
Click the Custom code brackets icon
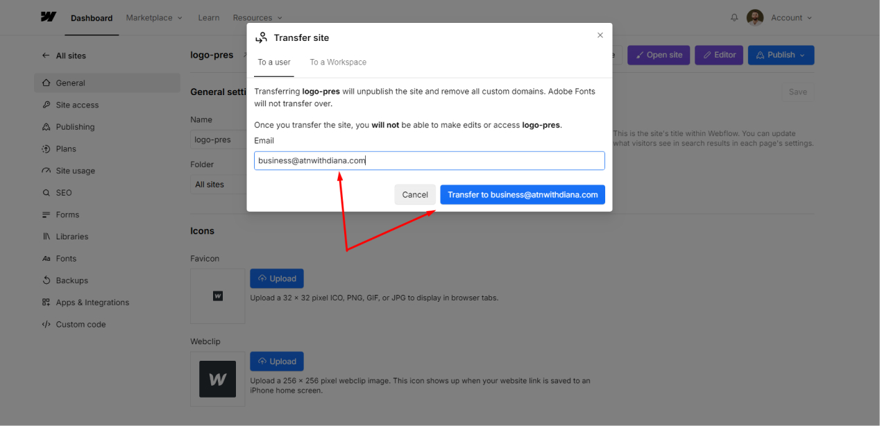point(46,325)
